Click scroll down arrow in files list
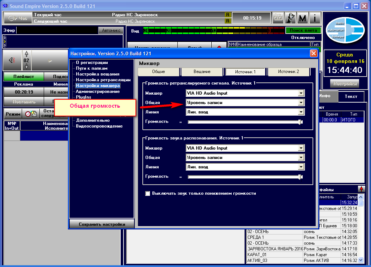 [x=361, y=260]
